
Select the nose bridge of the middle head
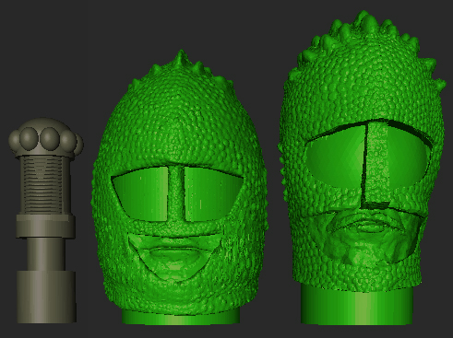click(x=176, y=194)
